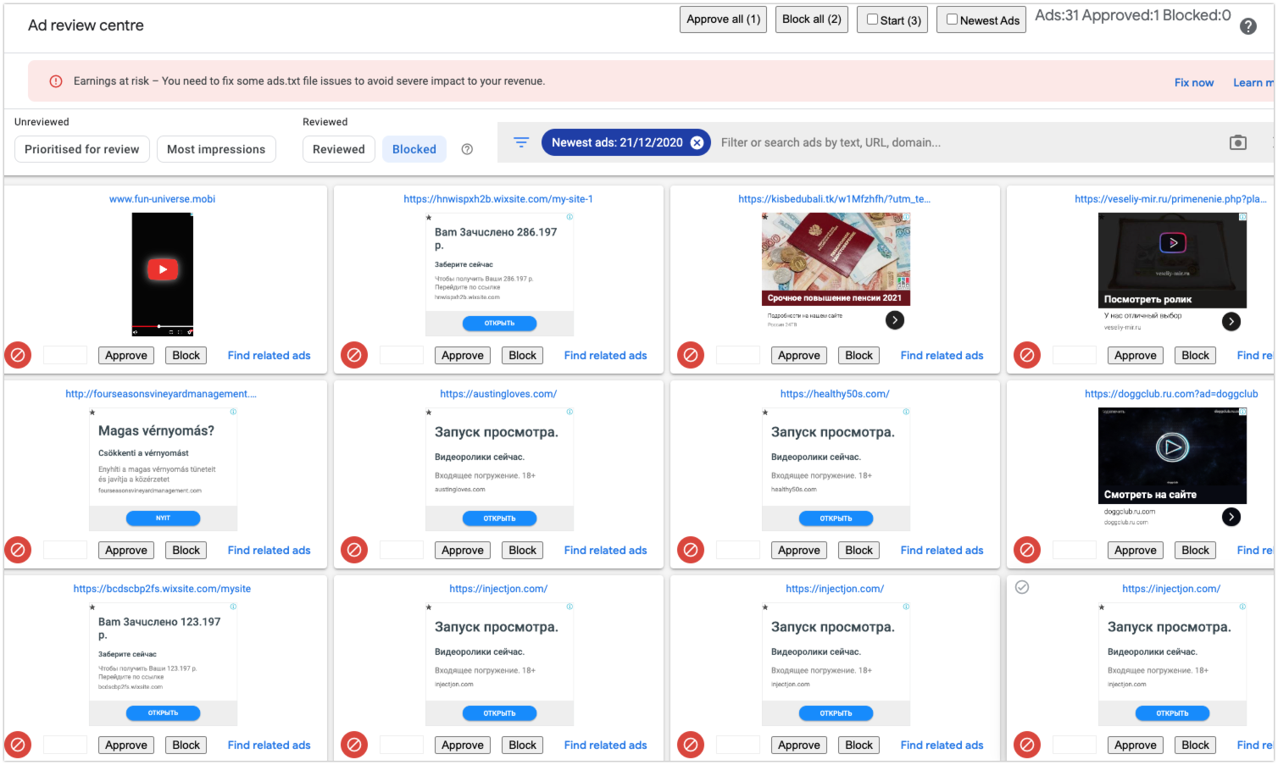Toggle the Newest Ads checkbox
This screenshot has height=765, width=1278.
pos(952,19)
